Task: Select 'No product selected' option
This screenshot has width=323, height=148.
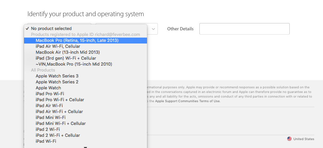Action: [x=85, y=28]
